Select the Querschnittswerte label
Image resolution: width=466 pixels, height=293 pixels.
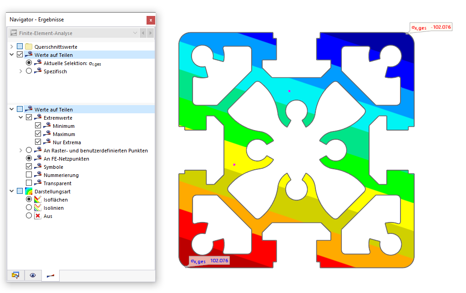(x=56, y=47)
